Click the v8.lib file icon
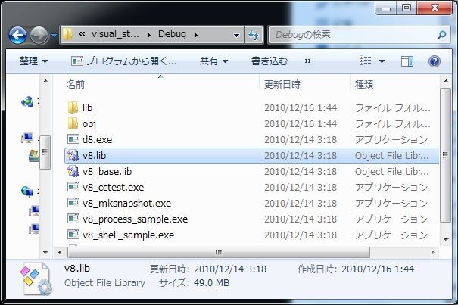This screenshot has height=305, width=458. click(x=73, y=155)
